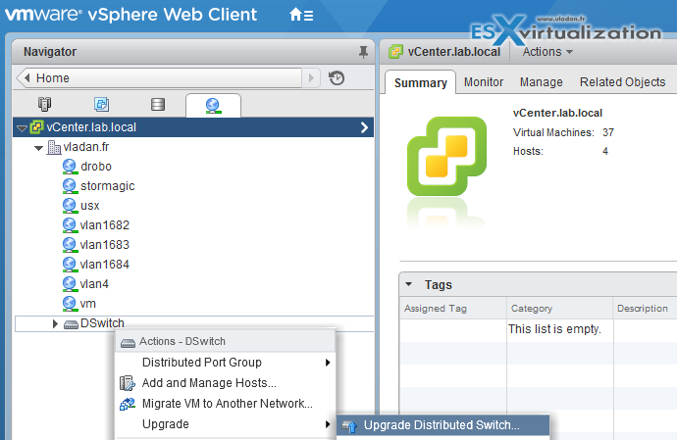This screenshot has height=440, width=677.
Task: Choose Upgrade in the context menu
Action: (226, 424)
